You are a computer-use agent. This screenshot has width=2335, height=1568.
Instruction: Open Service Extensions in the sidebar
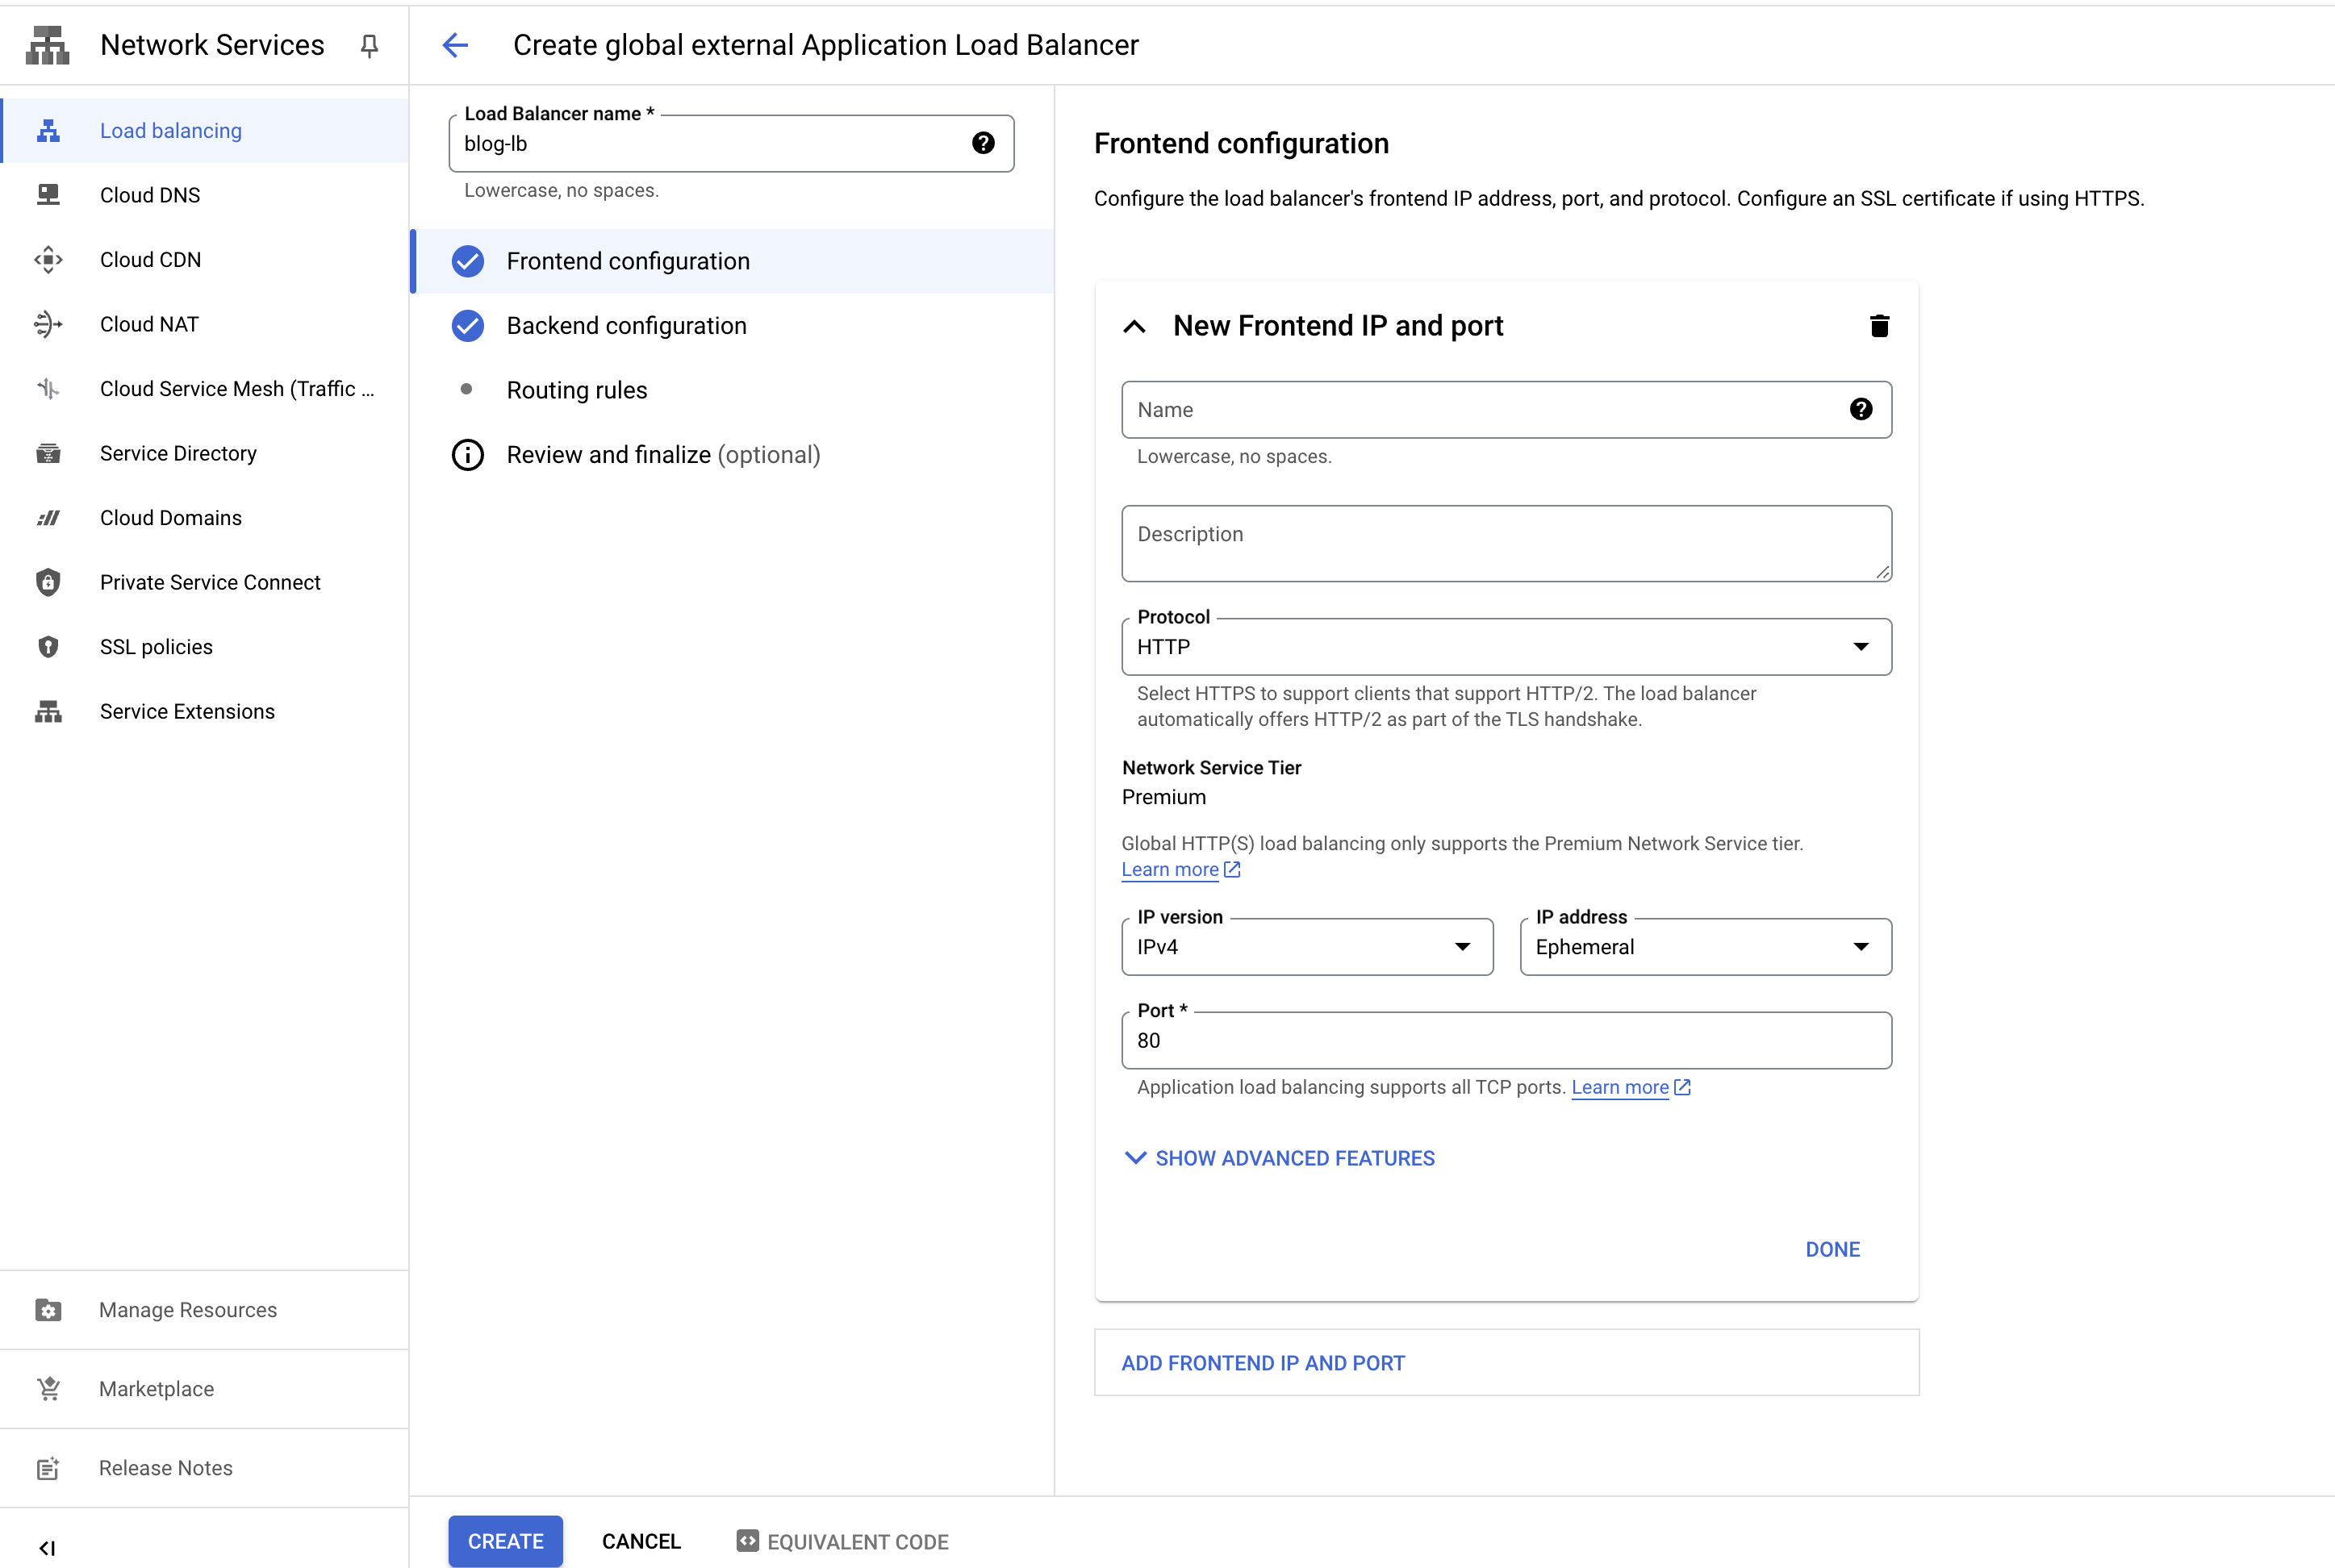(204, 711)
